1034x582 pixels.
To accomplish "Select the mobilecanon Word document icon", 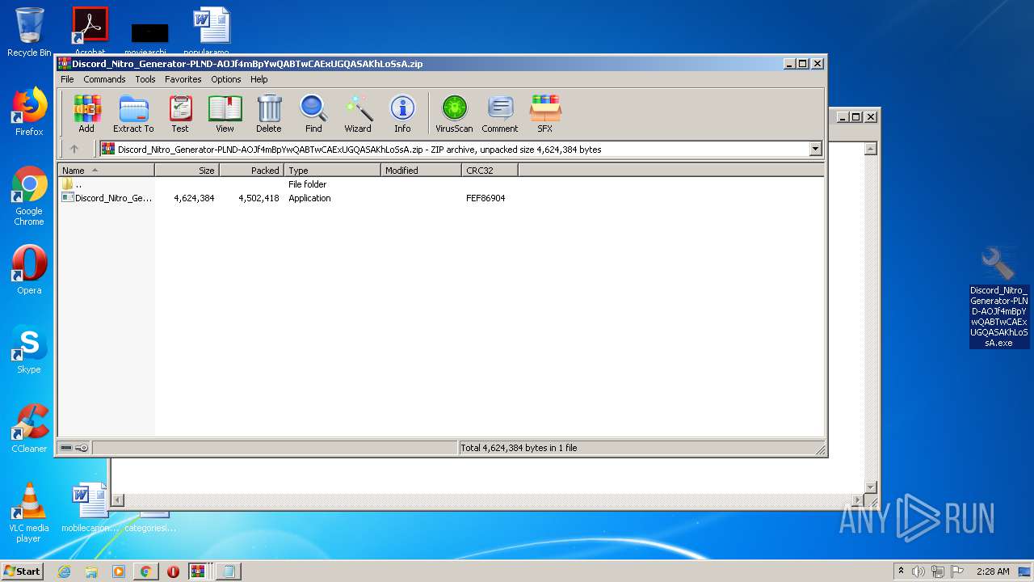I will pos(90,508).
